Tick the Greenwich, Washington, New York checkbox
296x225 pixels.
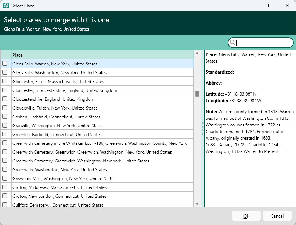(x=5, y=169)
